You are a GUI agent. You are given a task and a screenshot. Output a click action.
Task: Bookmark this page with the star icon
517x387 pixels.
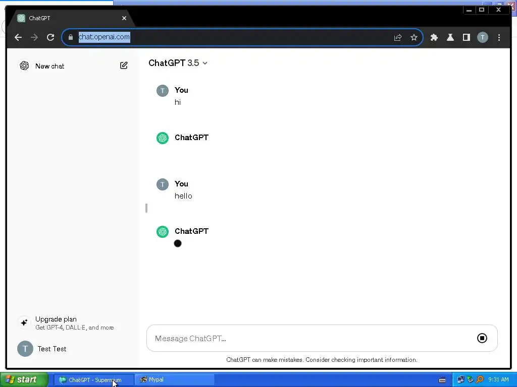[x=414, y=37]
